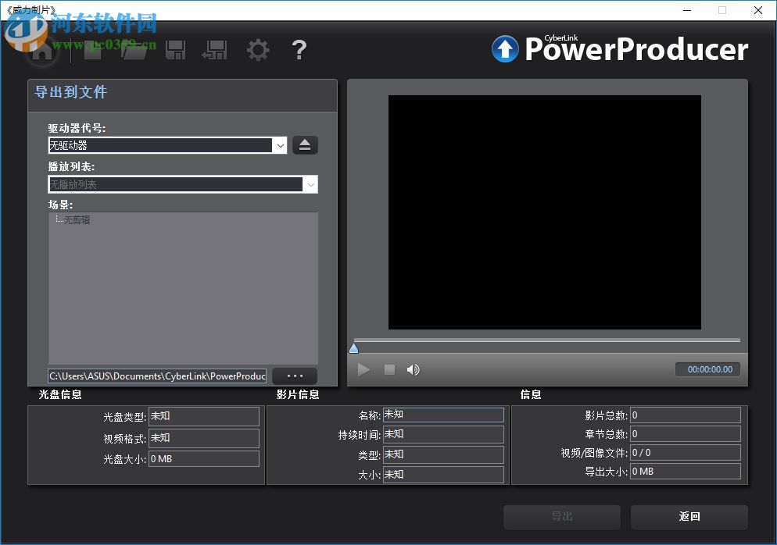
Task: Click the browse button with three dots
Action: 295,376
